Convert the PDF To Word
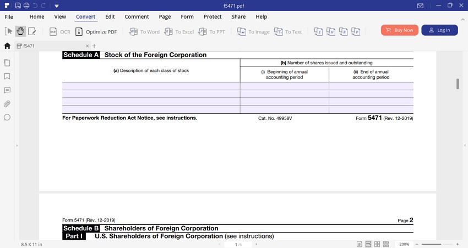Image resolution: width=468 pixels, height=248 pixels. click(x=144, y=31)
